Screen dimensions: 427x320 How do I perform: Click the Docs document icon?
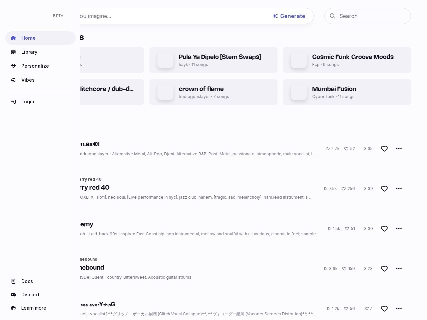click(13, 281)
